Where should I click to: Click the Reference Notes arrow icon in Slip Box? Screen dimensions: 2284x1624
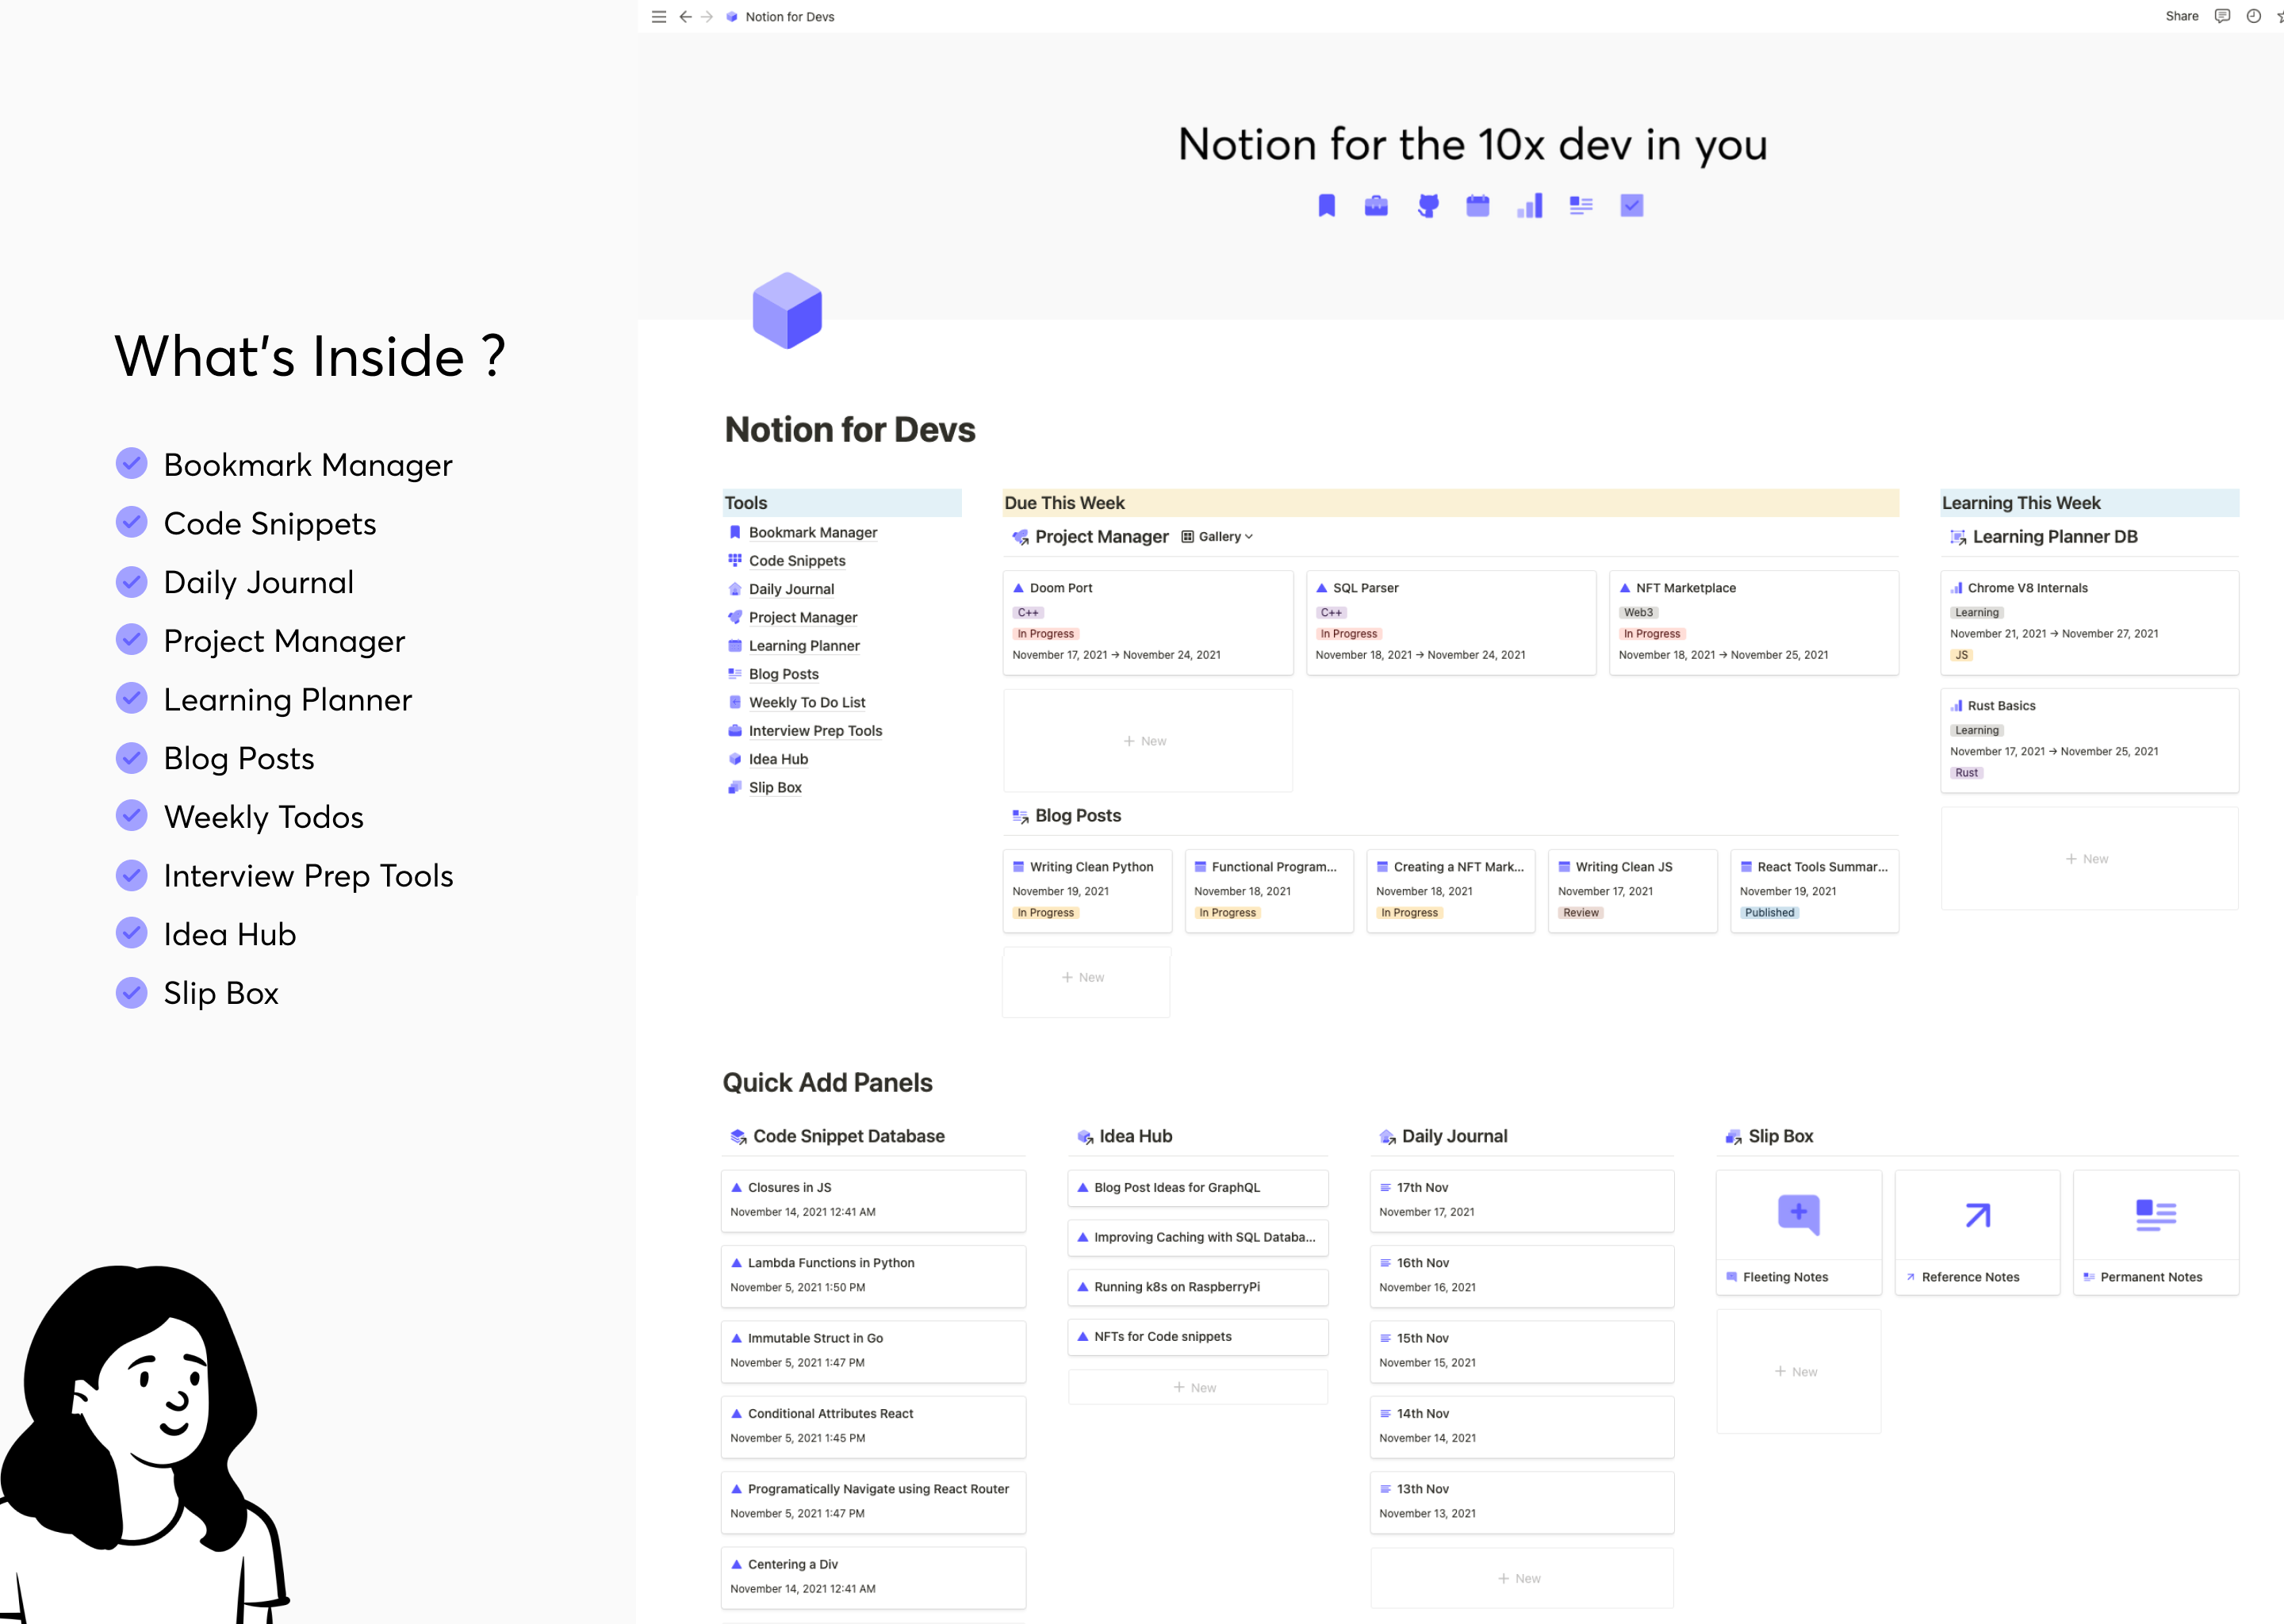click(1977, 1214)
